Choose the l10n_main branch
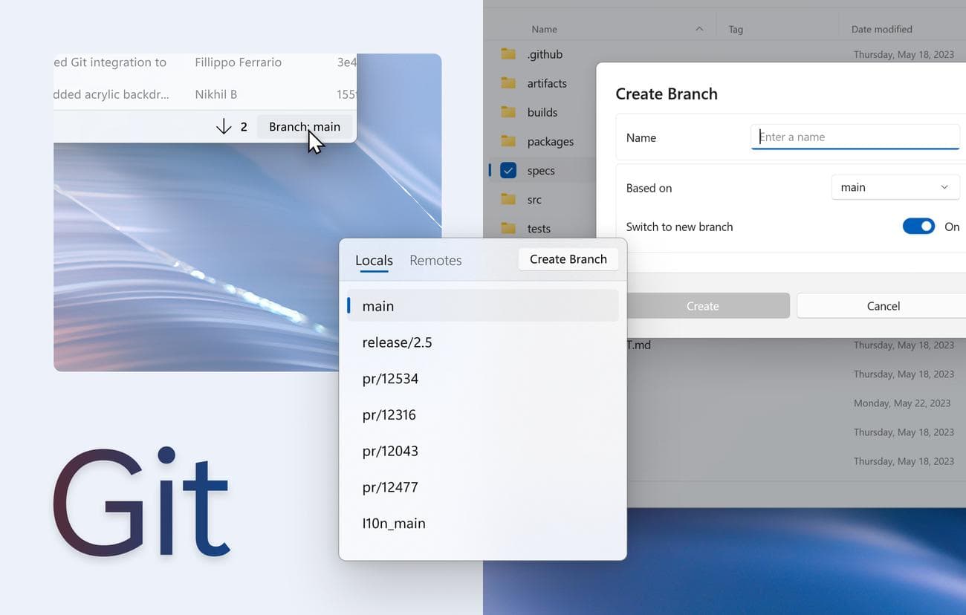This screenshot has width=966, height=615. [x=394, y=524]
